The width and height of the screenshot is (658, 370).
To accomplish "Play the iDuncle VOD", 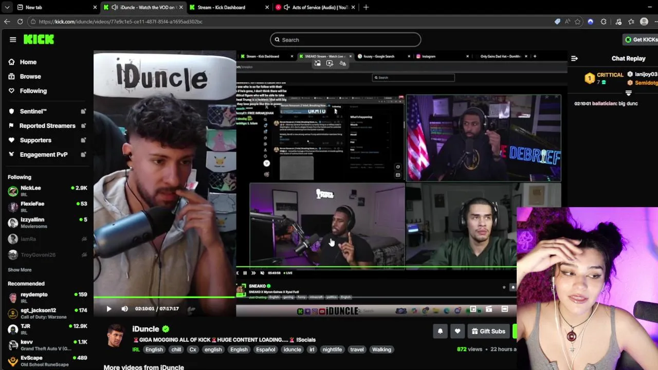I will 108,309.
